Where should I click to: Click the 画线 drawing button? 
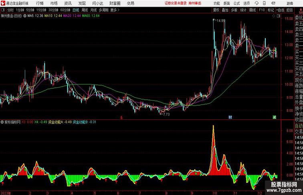point(252,10)
